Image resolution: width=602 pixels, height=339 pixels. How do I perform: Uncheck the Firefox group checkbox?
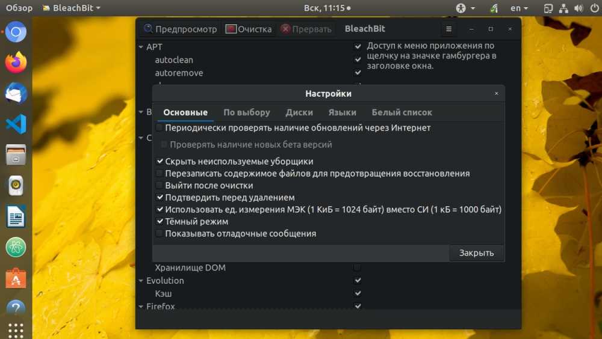pos(358,307)
